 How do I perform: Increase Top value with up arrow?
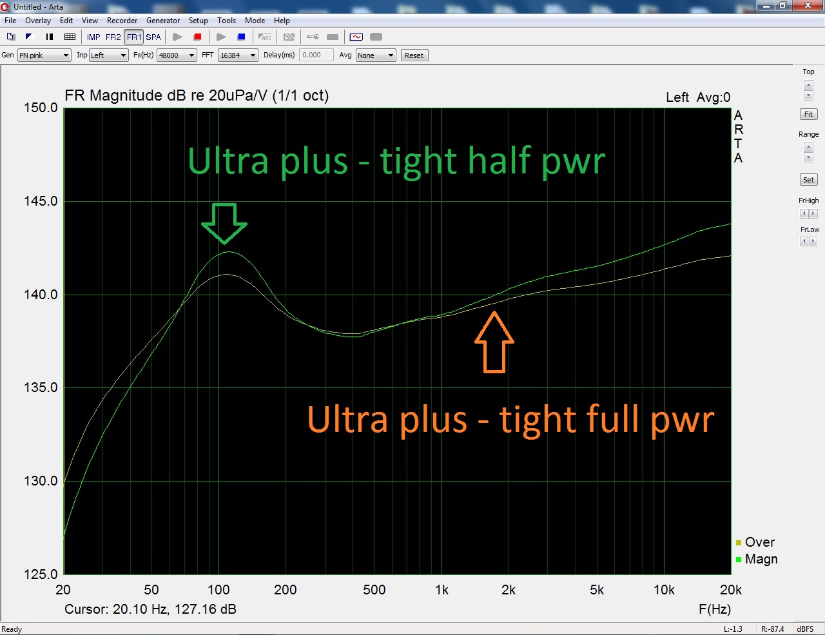808,85
